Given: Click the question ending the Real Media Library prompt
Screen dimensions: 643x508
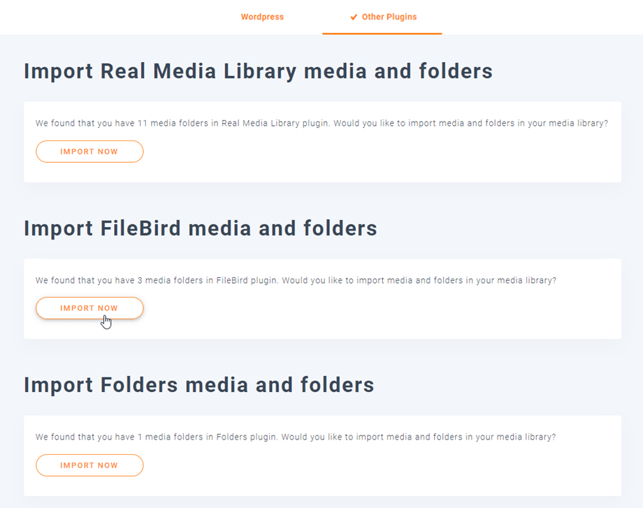Looking at the screenshot, I should click(x=471, y=123).
